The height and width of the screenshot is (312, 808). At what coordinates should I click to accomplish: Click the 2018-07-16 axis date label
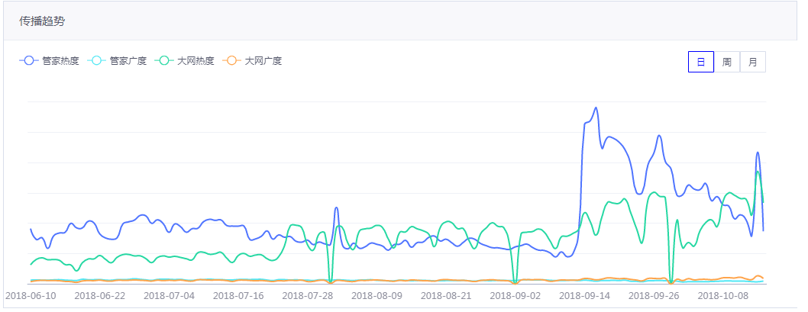tap(238, 296)
